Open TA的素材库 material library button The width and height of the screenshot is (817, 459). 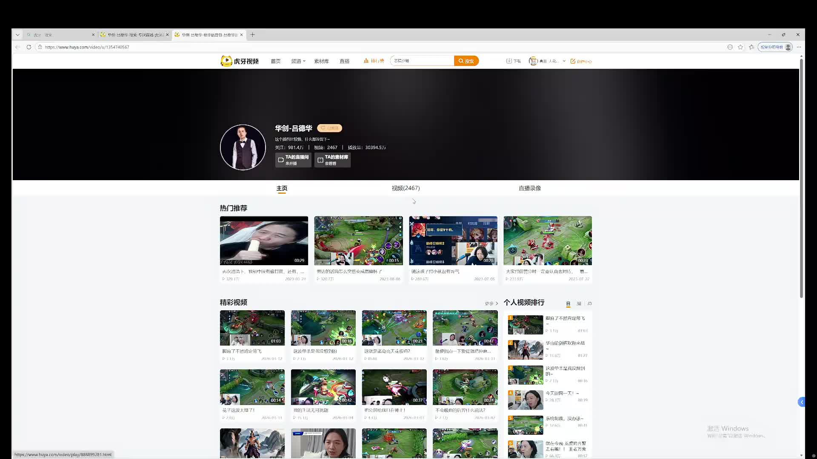tap(332, 160)
